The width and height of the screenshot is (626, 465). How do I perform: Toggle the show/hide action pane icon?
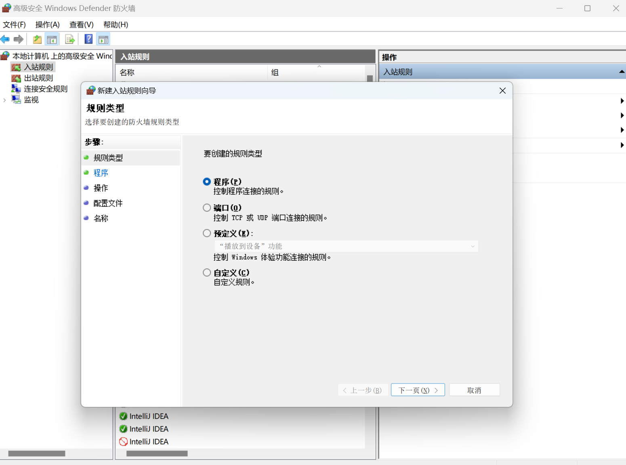click(103, 39)
